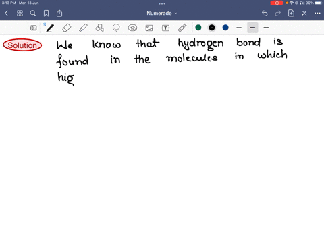Tap the handwritten word 'hydrogen'
The height and width of the screenshot is (243, 324).
click(200, 44)
